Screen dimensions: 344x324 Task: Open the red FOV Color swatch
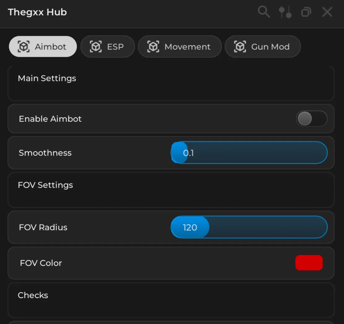pos(309,263)
